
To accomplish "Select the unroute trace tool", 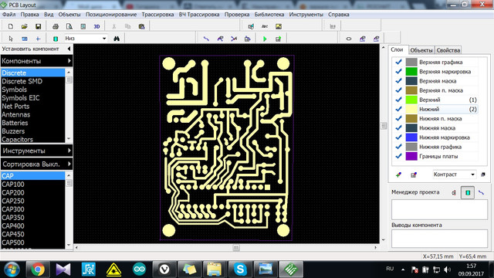I will point(234,39).
